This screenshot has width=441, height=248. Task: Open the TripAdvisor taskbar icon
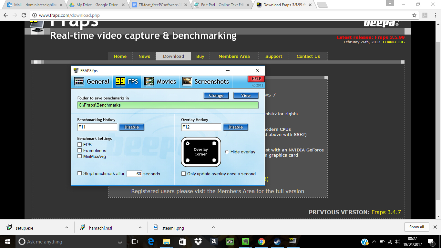pyautogui.click(x=230, y=242)
